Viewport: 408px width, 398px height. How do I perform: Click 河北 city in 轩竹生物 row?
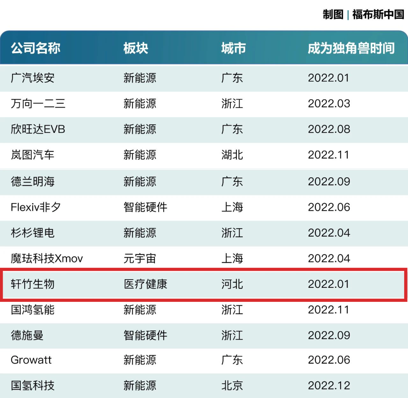232,284
